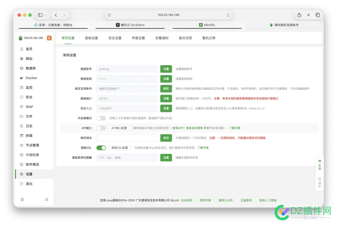Open 了解详情 link in API接口 row
337x225 pixels.
(234, 128)
